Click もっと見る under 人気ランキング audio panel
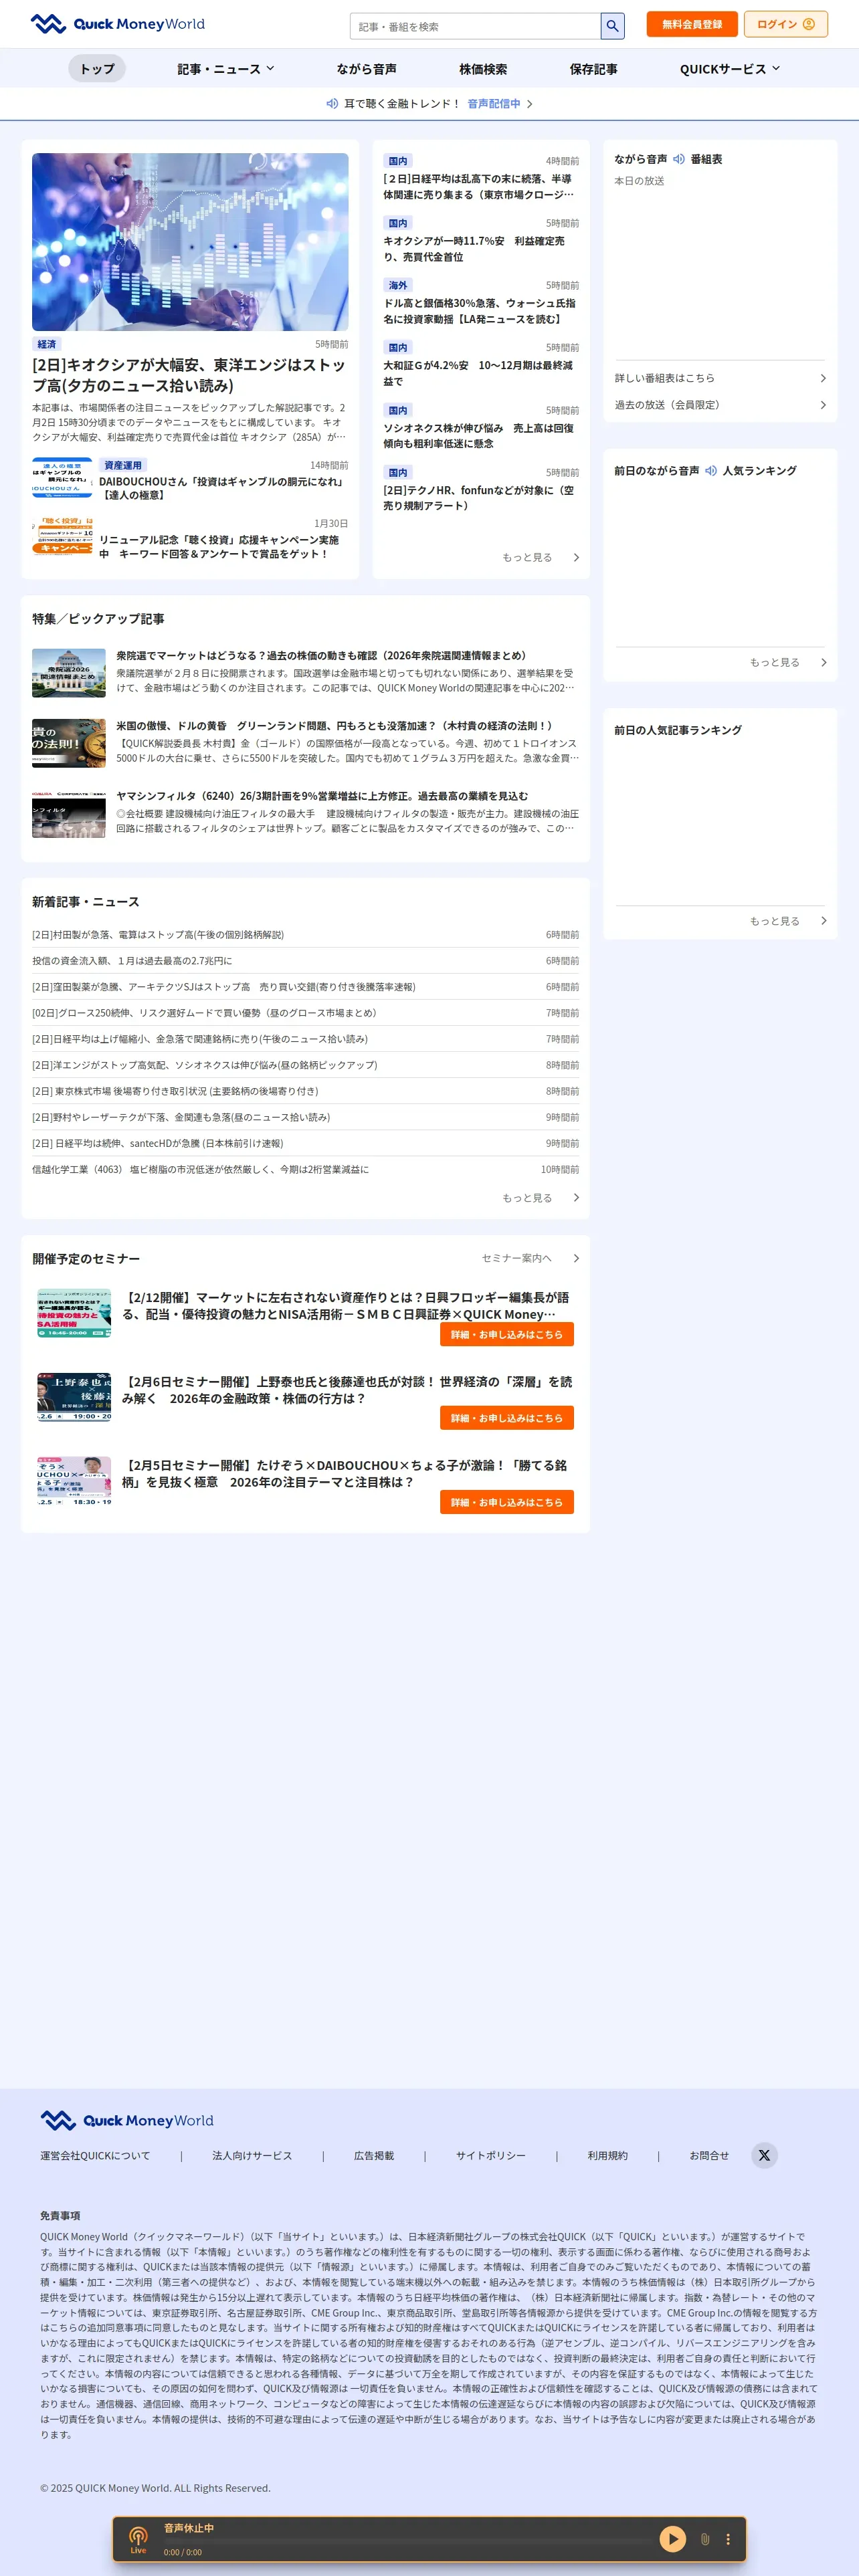859x2576 pixels. [788, 662]
